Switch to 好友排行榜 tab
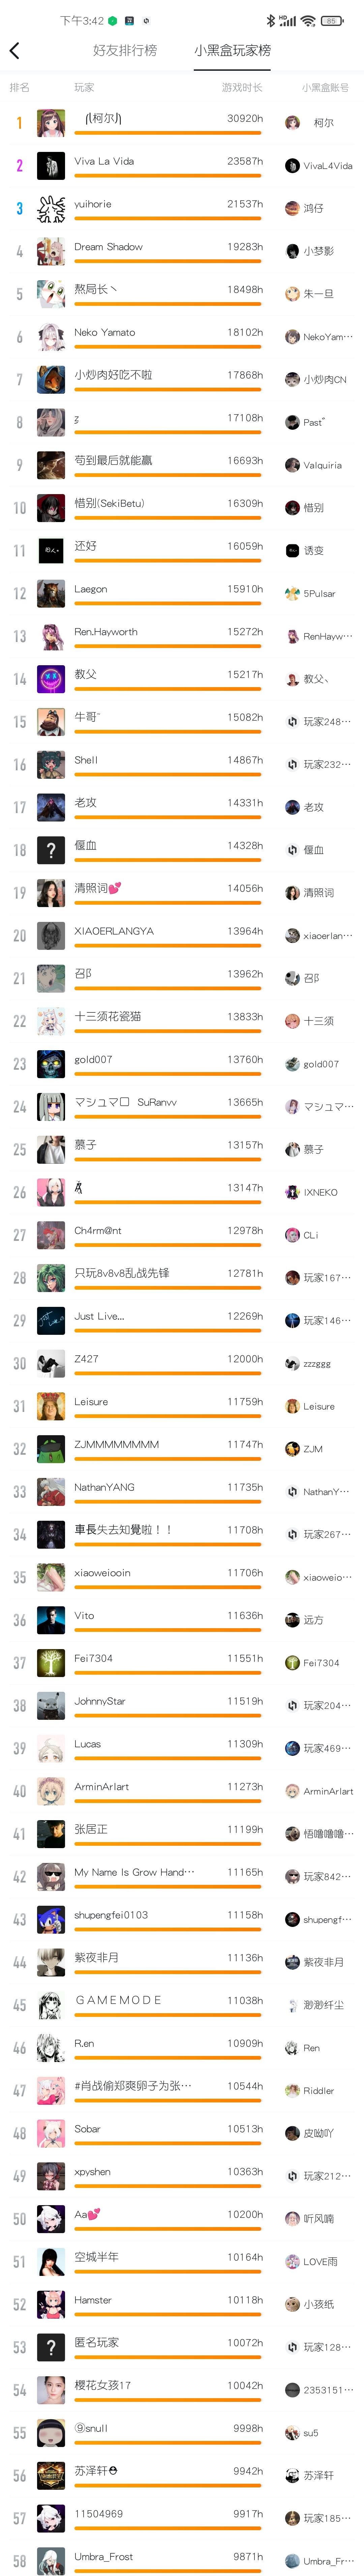The image size is (364, 2576). (x=125, y=50)
